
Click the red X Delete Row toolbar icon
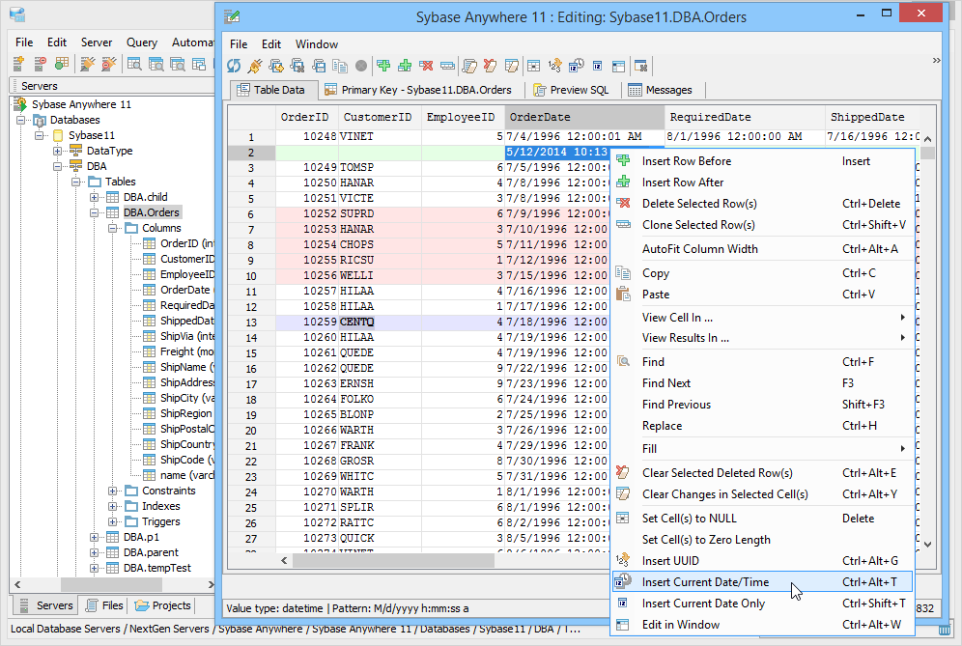coord(426,66)
